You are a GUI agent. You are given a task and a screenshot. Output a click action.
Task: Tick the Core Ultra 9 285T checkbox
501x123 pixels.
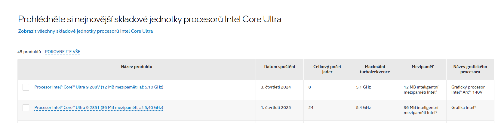pyautogui.click(x=26, y=108)
